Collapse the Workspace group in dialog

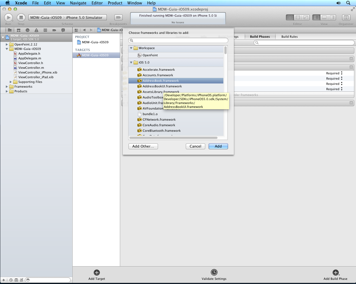(131, 48)
